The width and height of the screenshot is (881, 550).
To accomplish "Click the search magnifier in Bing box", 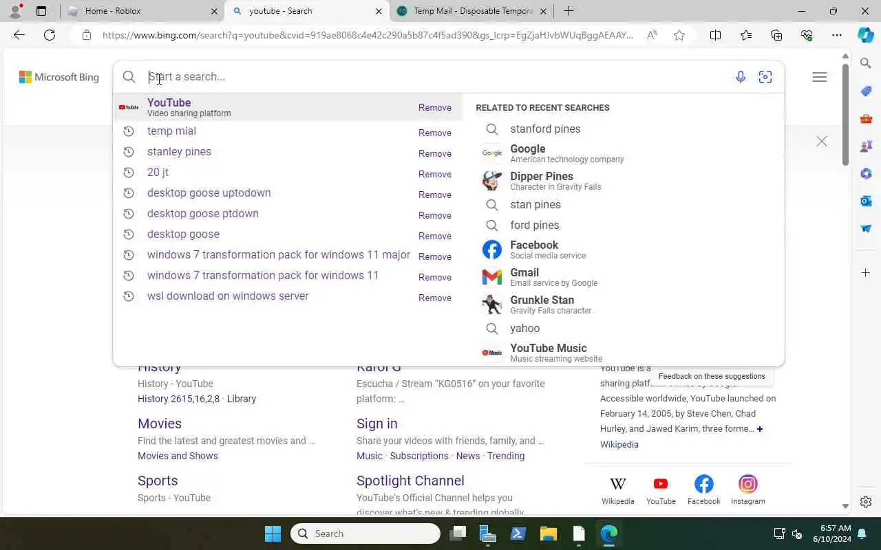I will click(129, 77).
